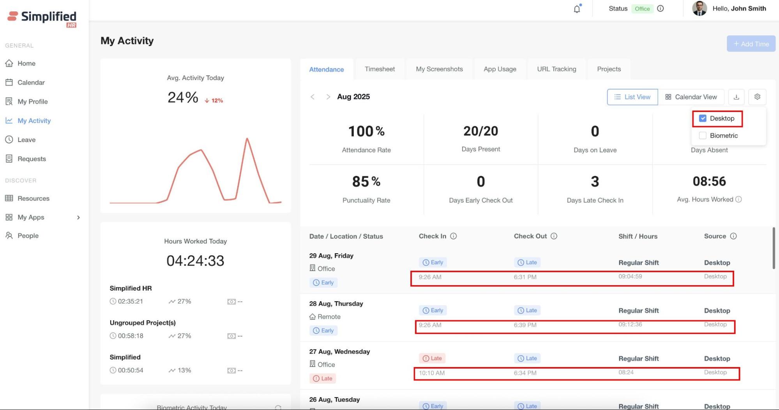Expand the My Apps submenu
This screenshot has height=410, width=779.
(x=78, y=217)
